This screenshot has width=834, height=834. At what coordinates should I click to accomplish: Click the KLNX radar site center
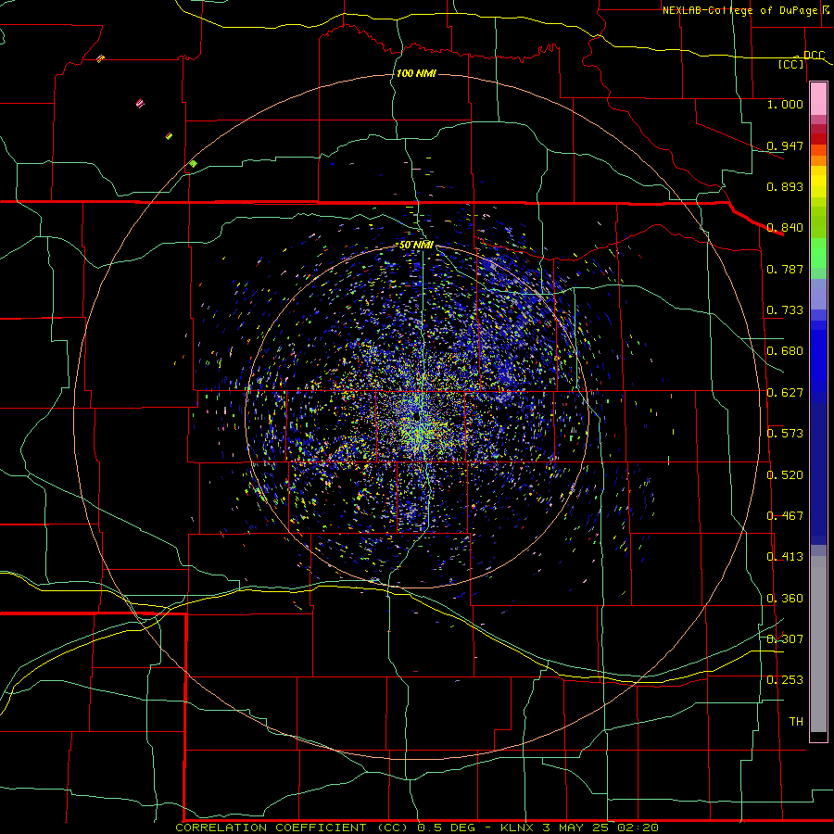coord(416,414)
